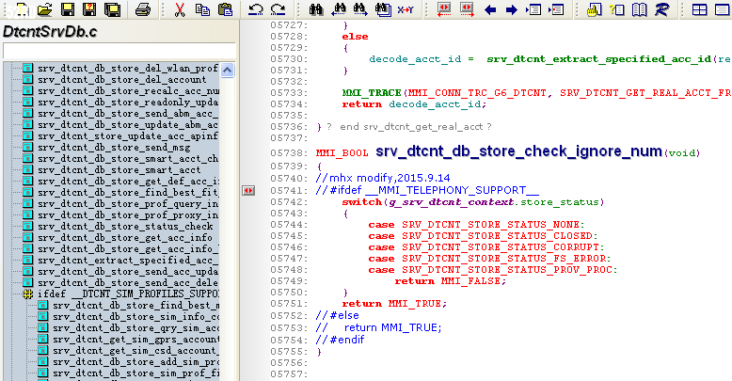Print the current file

[143, 8]
